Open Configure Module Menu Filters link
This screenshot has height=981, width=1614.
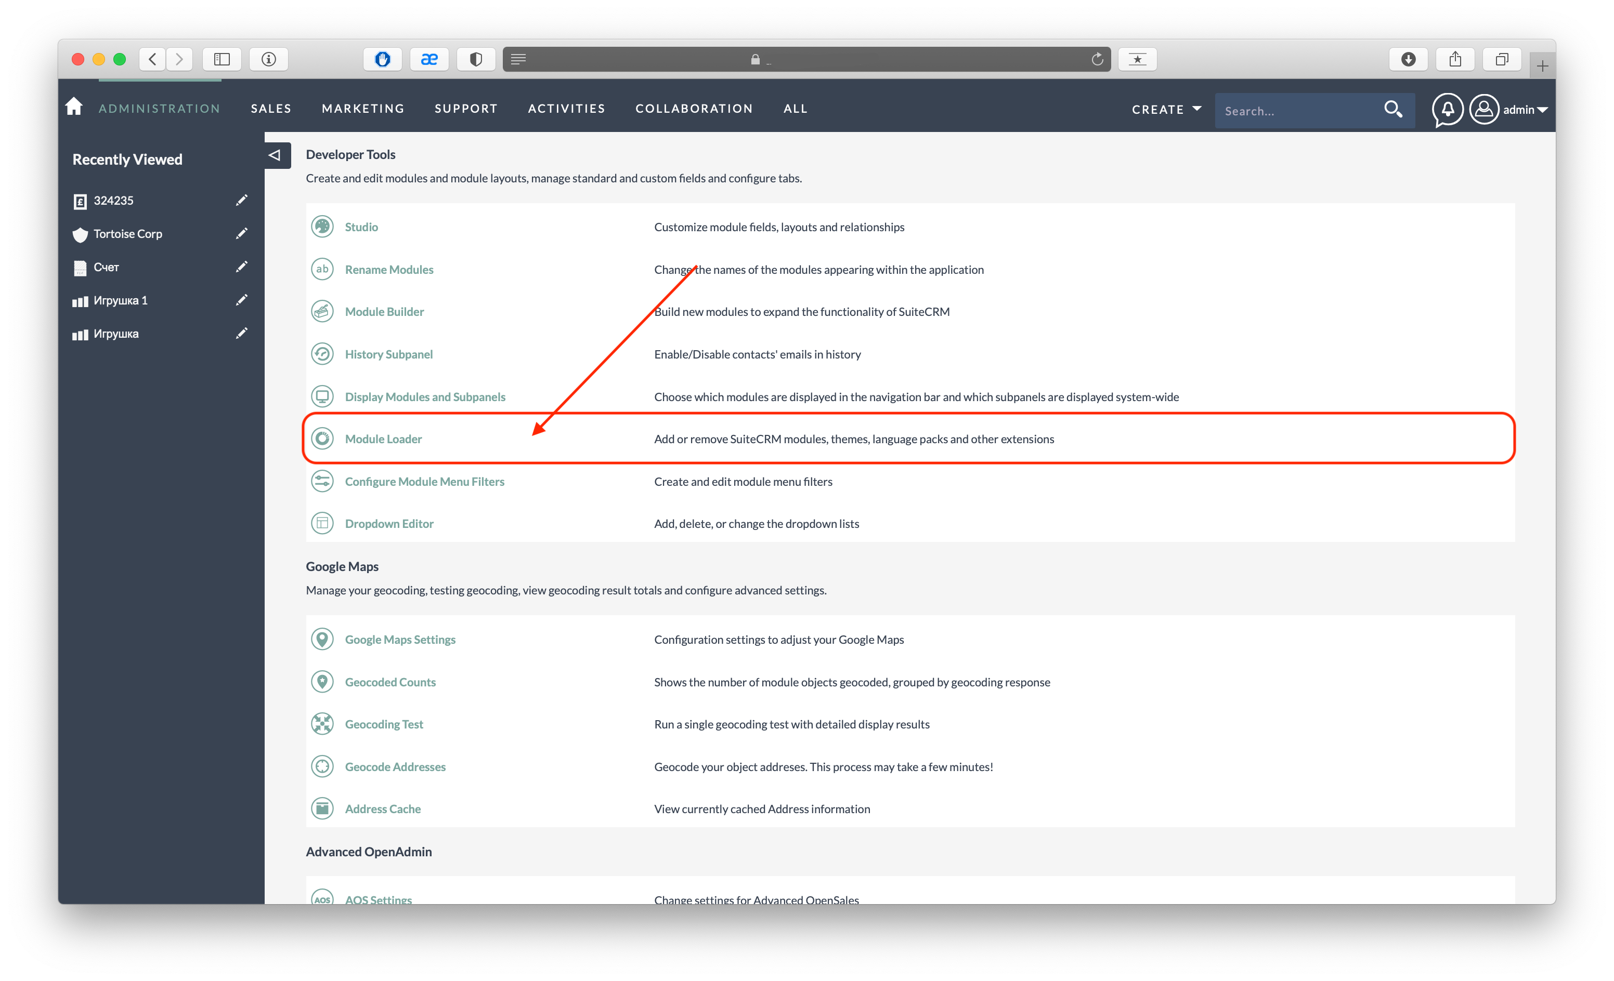coord(424,482)
